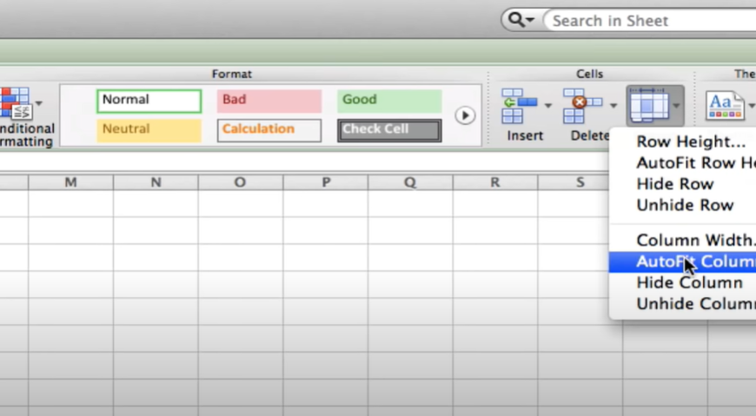
Task: Open the Conditional Formatting dropdown arrow
Action: pos(39,103)
